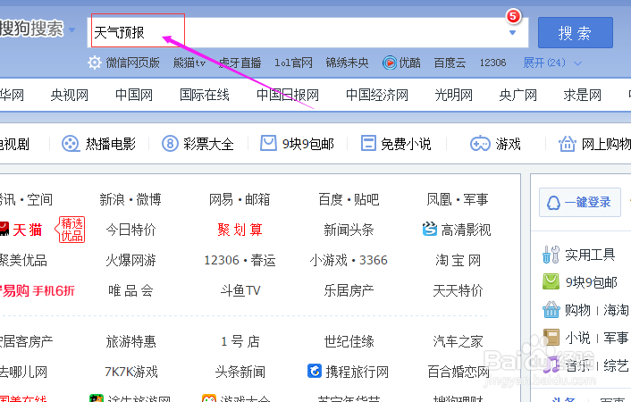Viewport: 631px width, 402px height.
Task: Open the 头条新闻 link
Action: pos(240,372)
